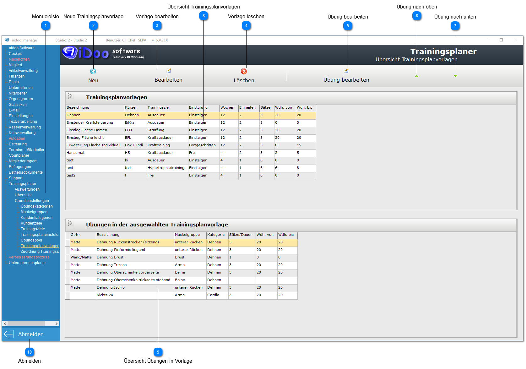This screenshot has height=369, width=526.
Task: Click the red Löschen delete icon
Action: tap(244, 71)
